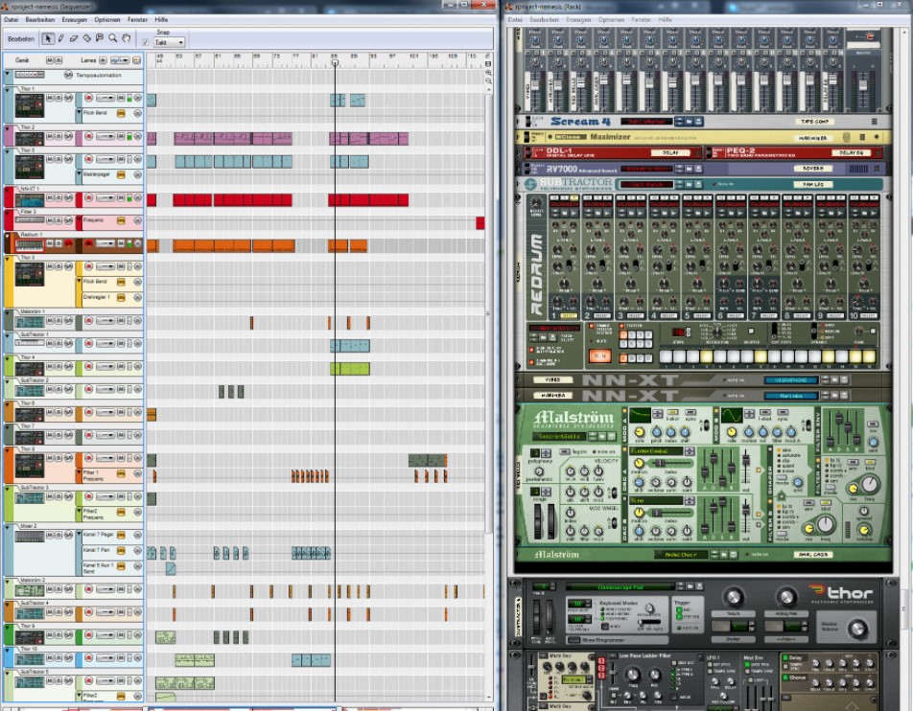Click the Scream 4 save patch icon
Viewport: 913px width, 711px height.
[699, 122]
